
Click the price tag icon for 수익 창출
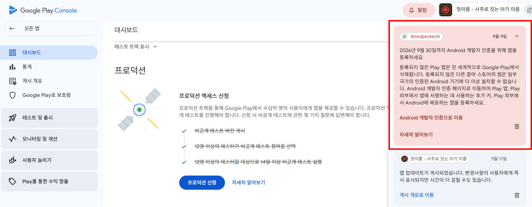(x=12, y=182)
